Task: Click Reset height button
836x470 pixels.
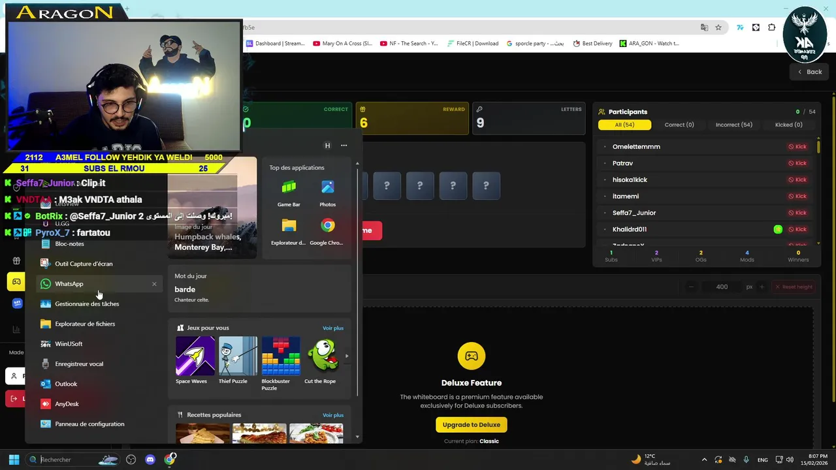Action: [793, 287]
